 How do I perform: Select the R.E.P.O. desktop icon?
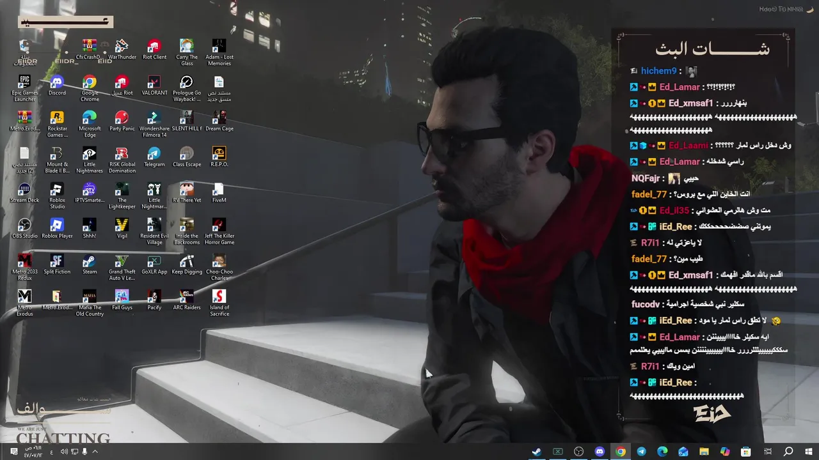[x=219, y=157]
